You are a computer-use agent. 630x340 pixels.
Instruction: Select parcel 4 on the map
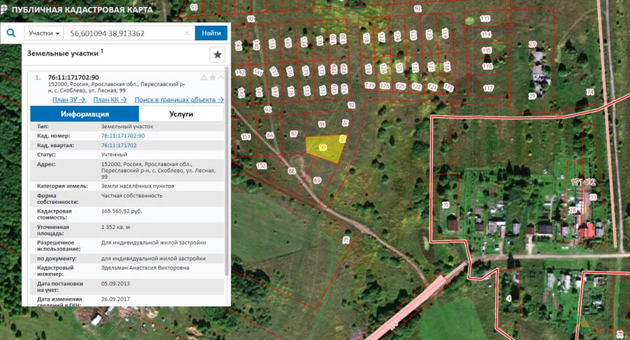tap(509, 298)
